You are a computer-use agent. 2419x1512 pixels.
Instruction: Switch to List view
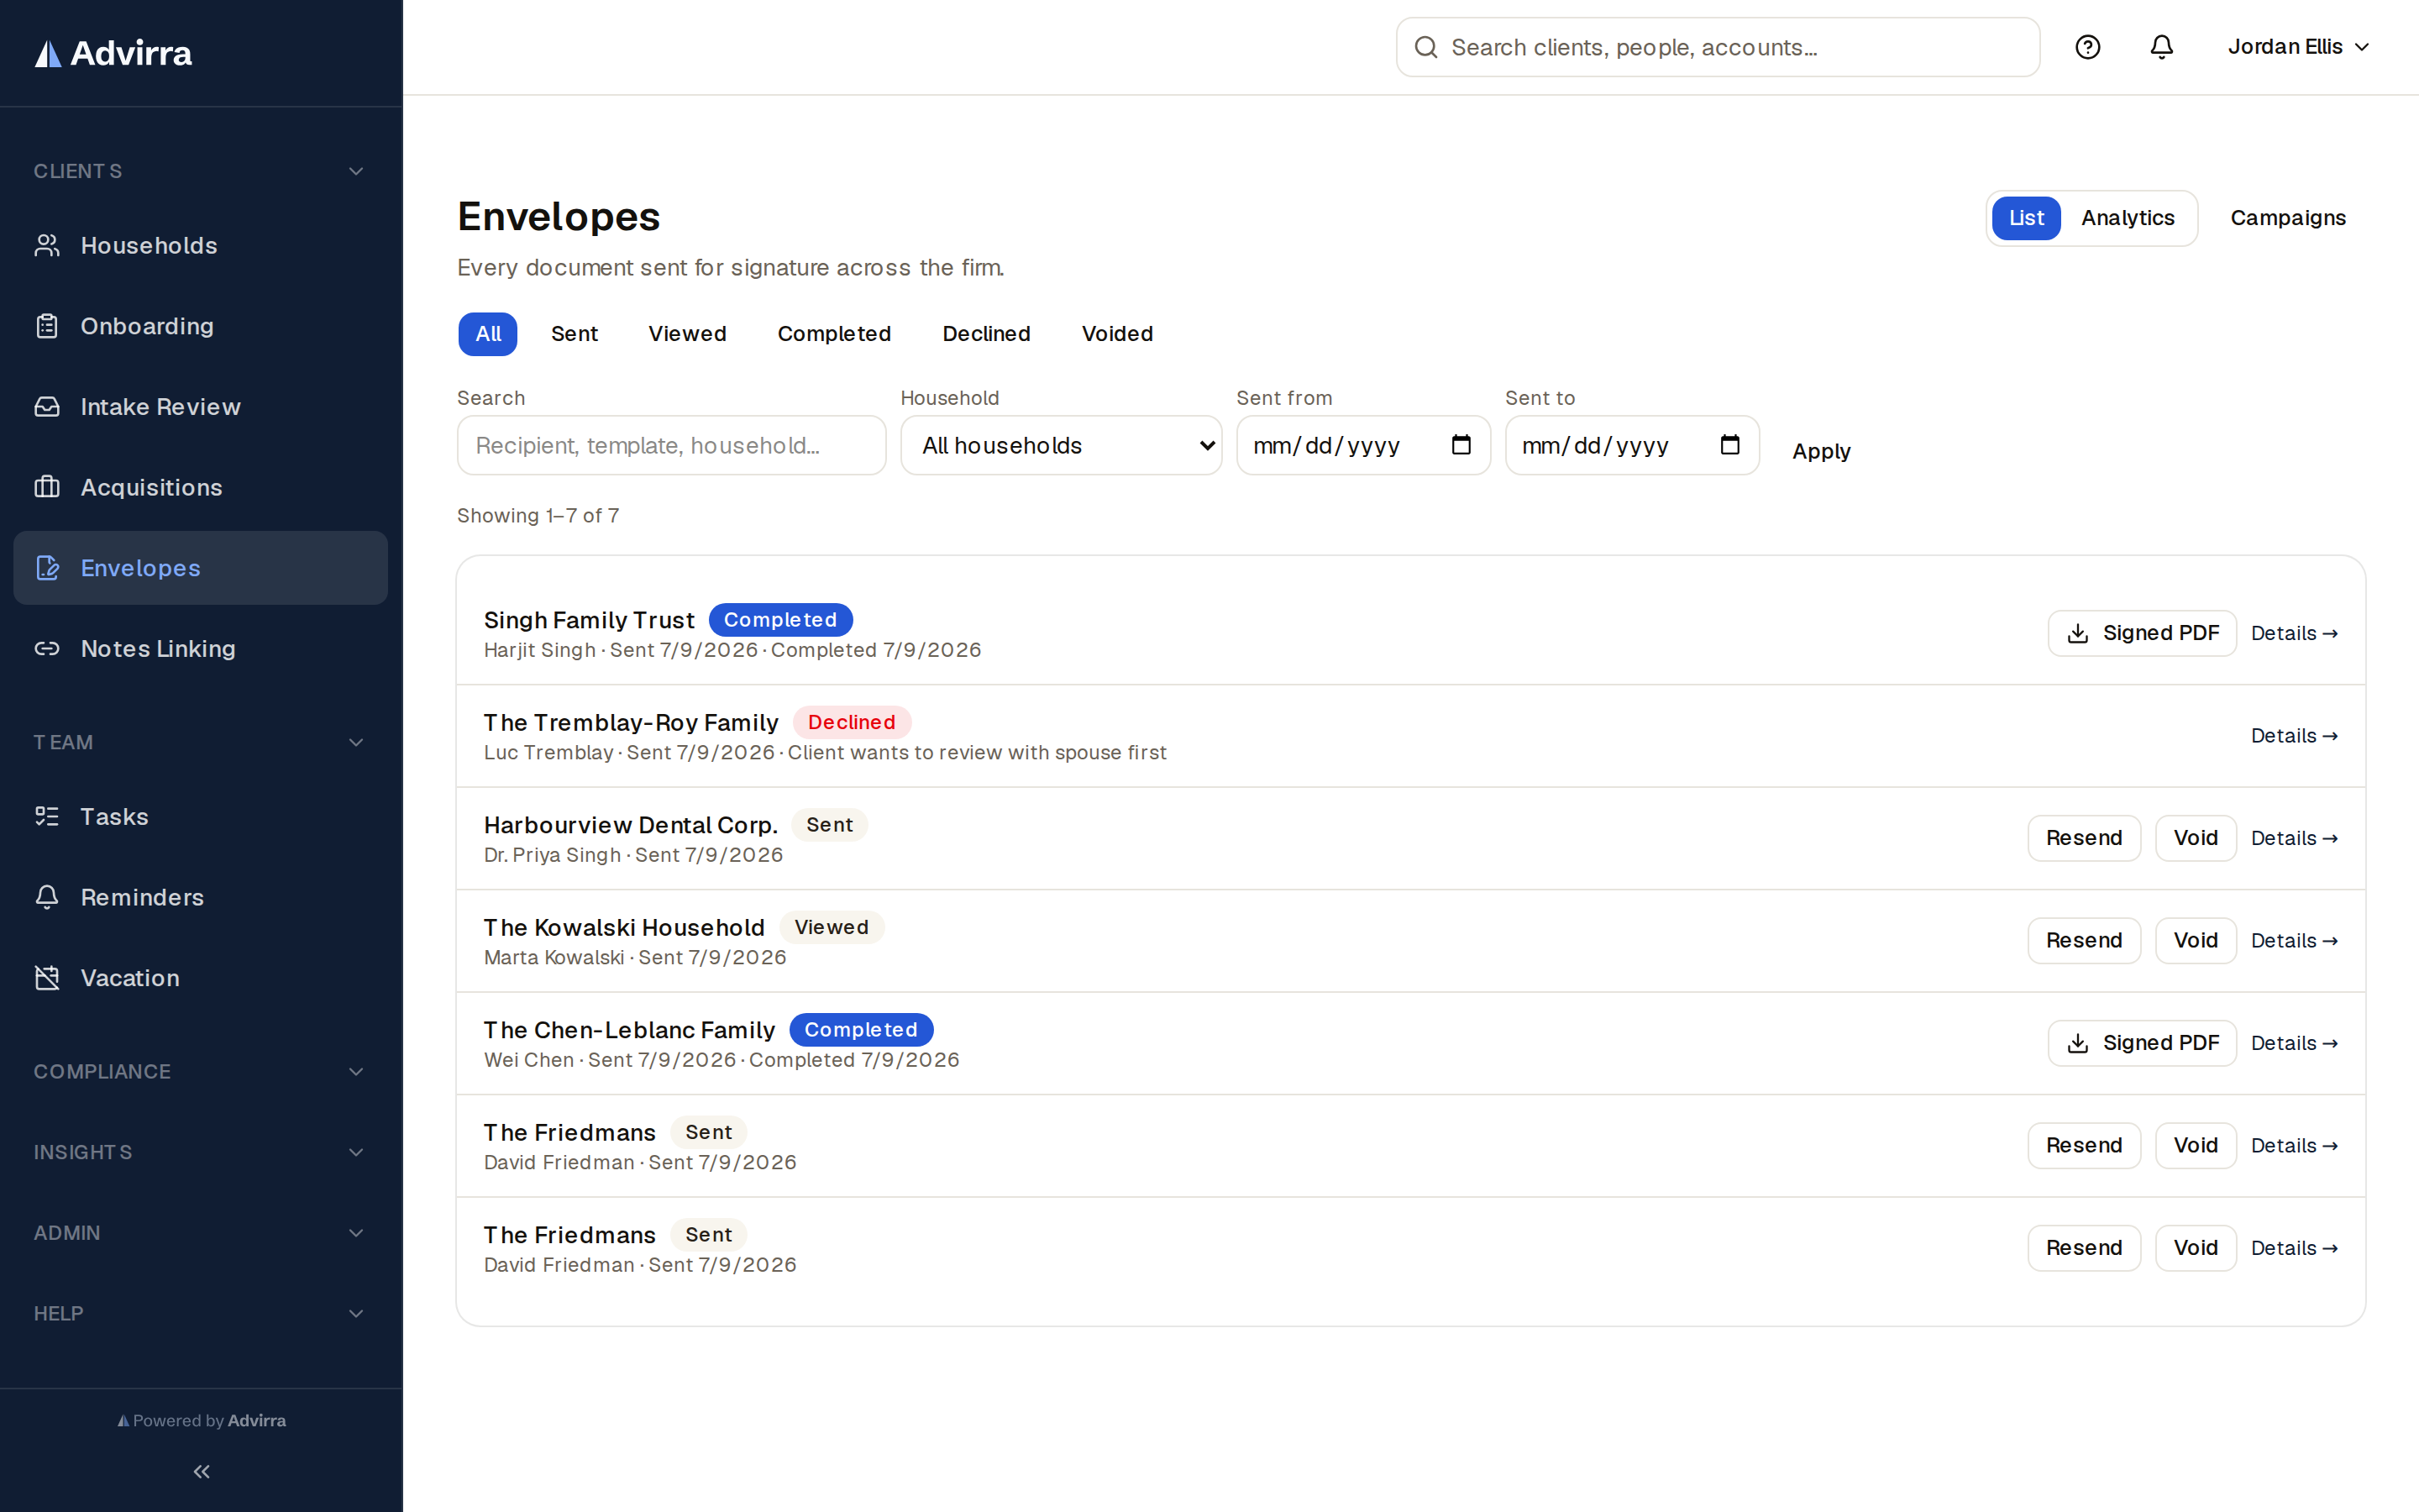point(2026,218)
